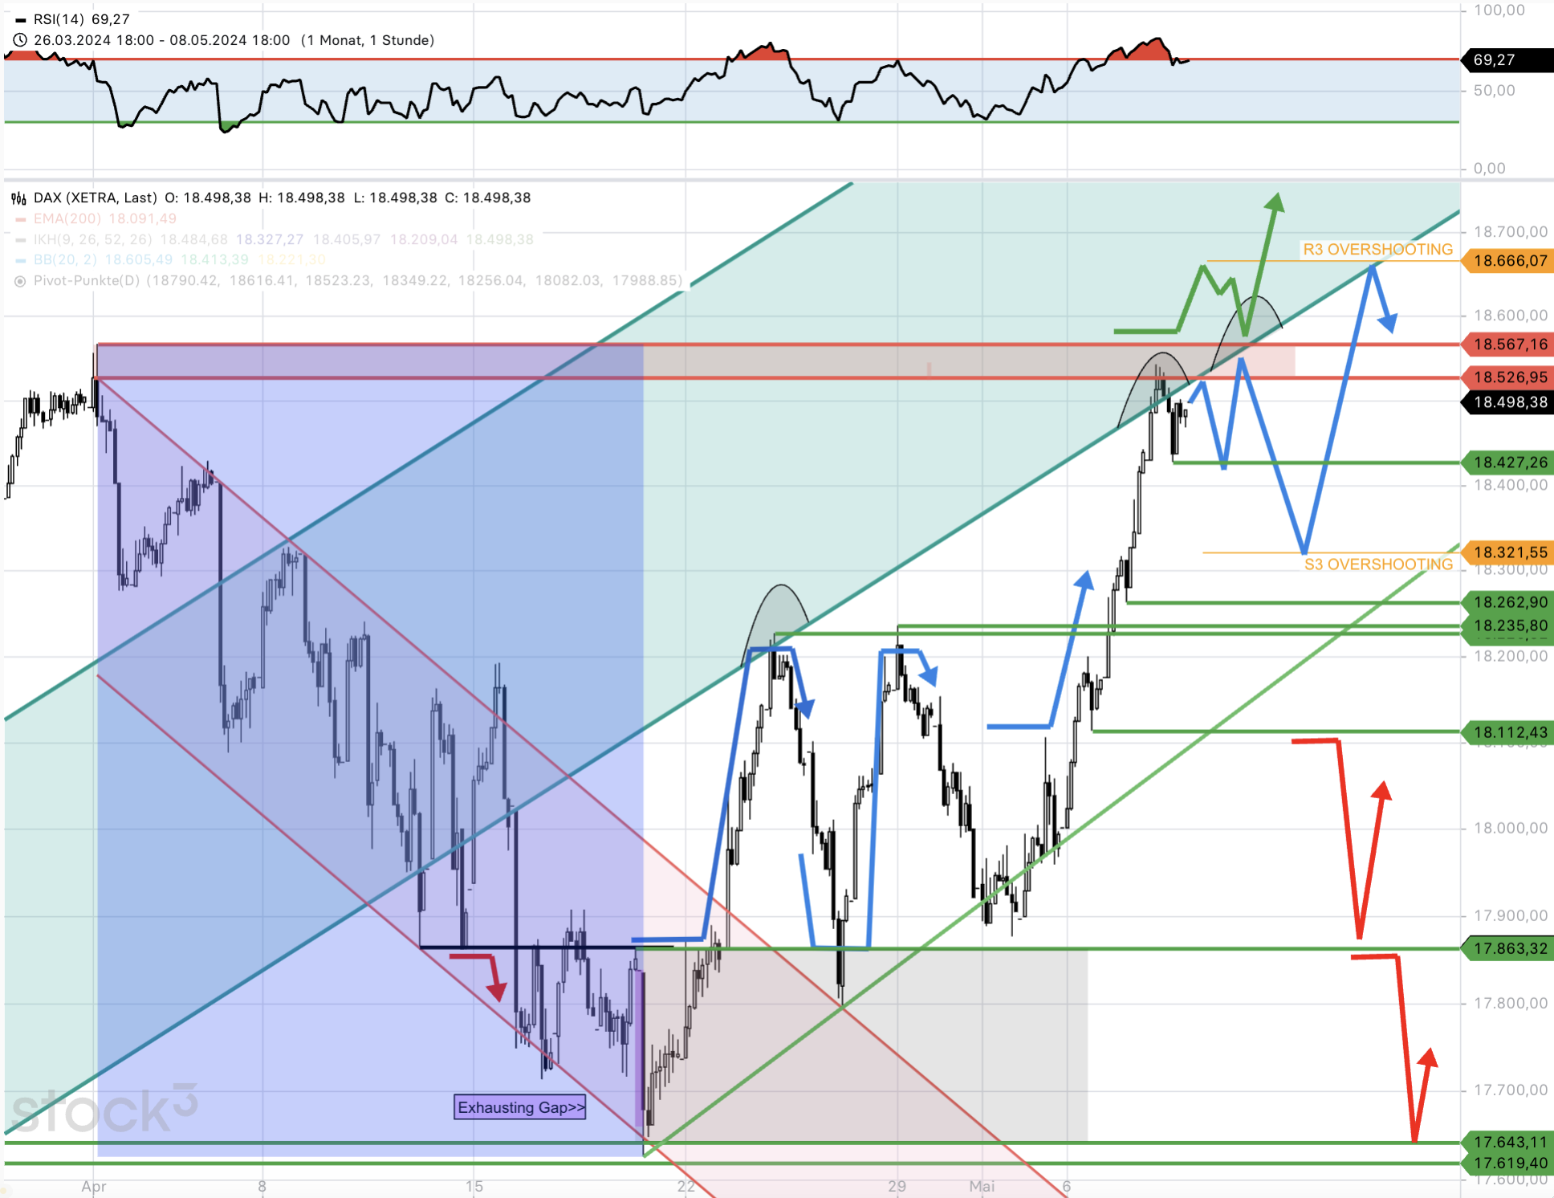Click the orange 18.666,07 price tag

click(1509, 261)
